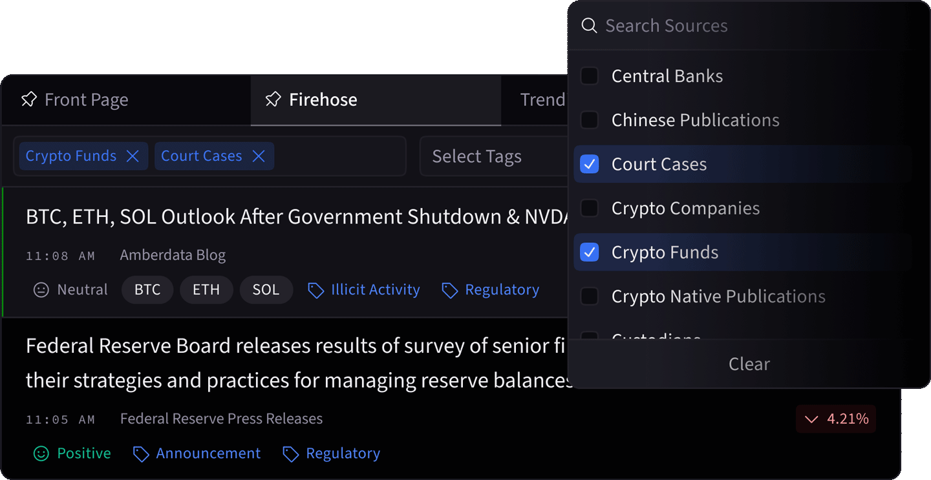Enable the Central Banks source
This screenshot has width=931, height=480.
point(589,76)
